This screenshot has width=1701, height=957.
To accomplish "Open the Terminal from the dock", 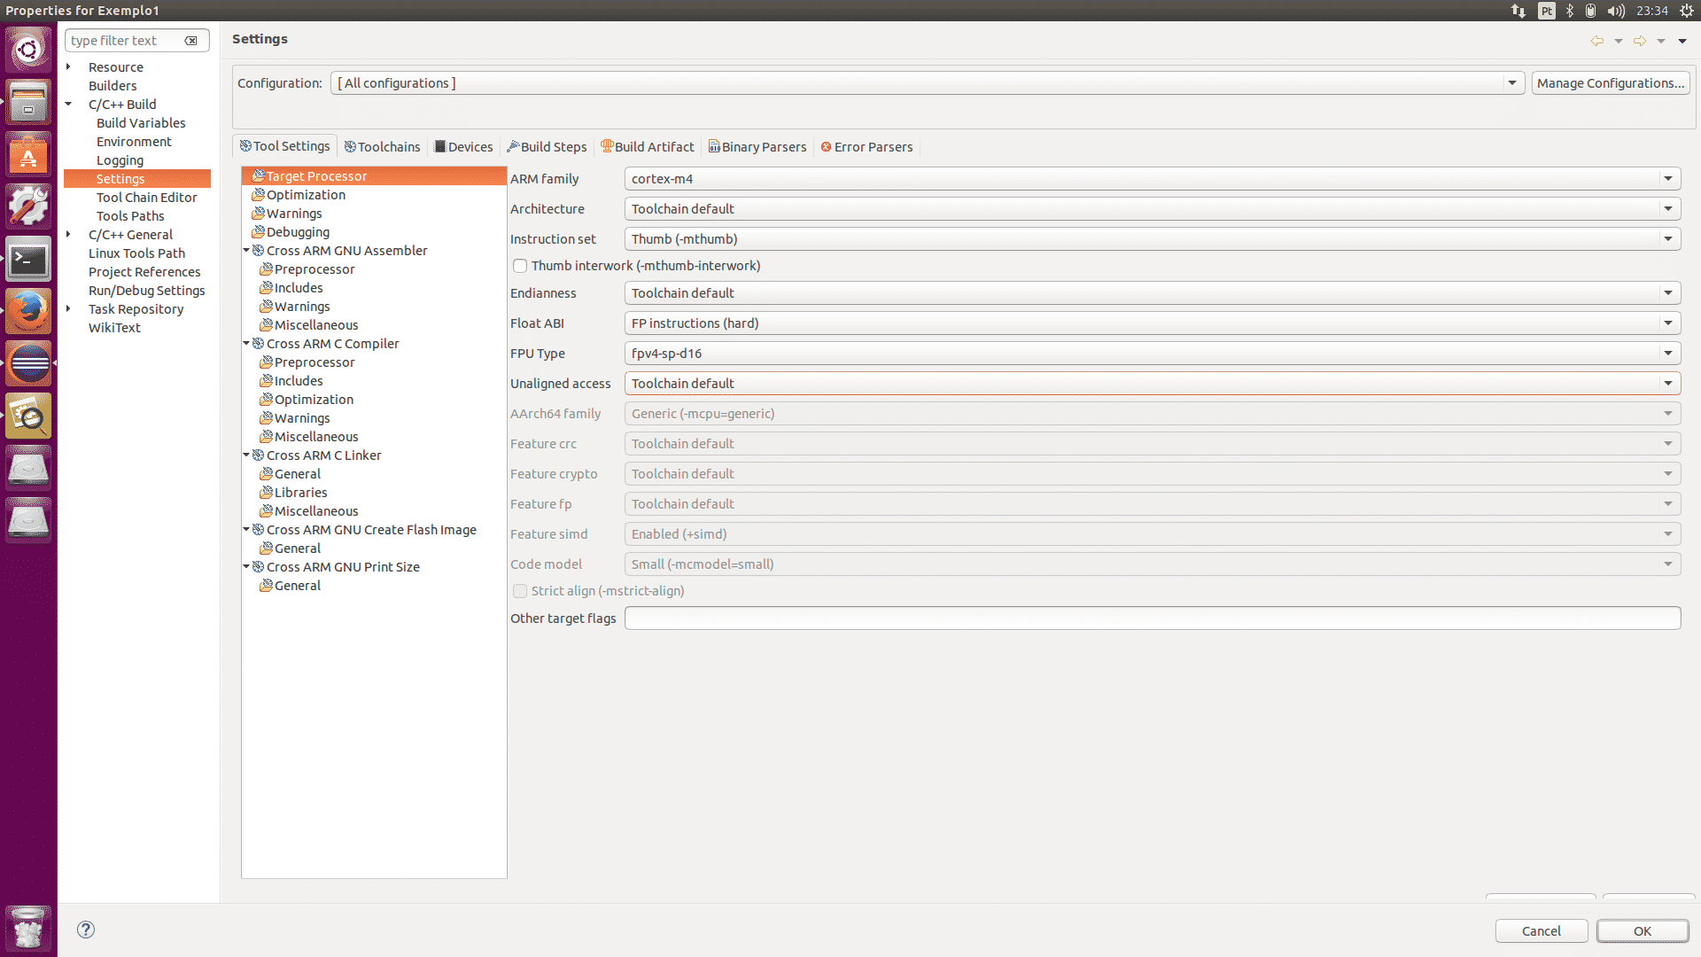I will point(28,260).
